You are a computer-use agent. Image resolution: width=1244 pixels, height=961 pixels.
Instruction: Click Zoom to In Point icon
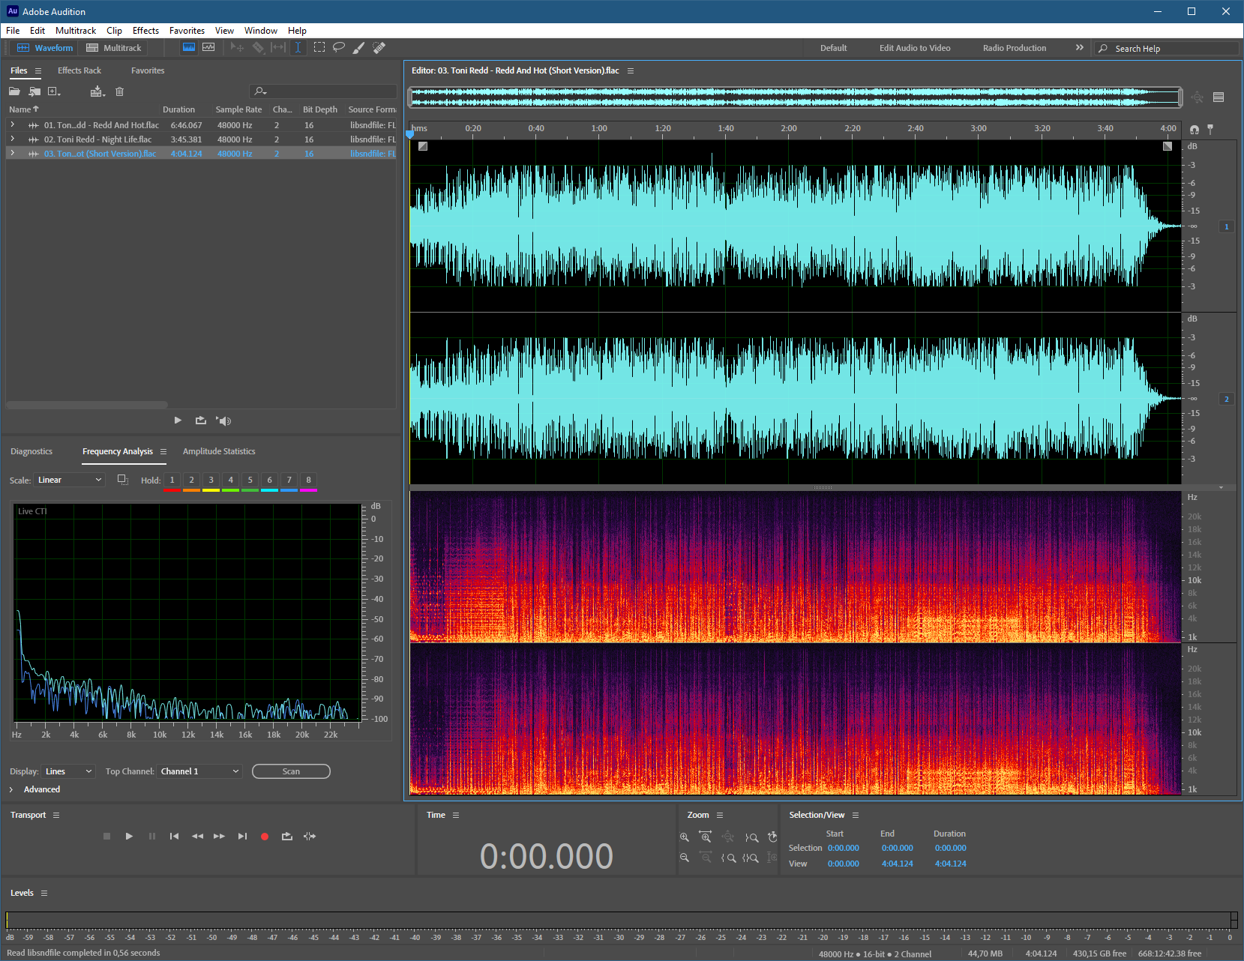[728, 858]
